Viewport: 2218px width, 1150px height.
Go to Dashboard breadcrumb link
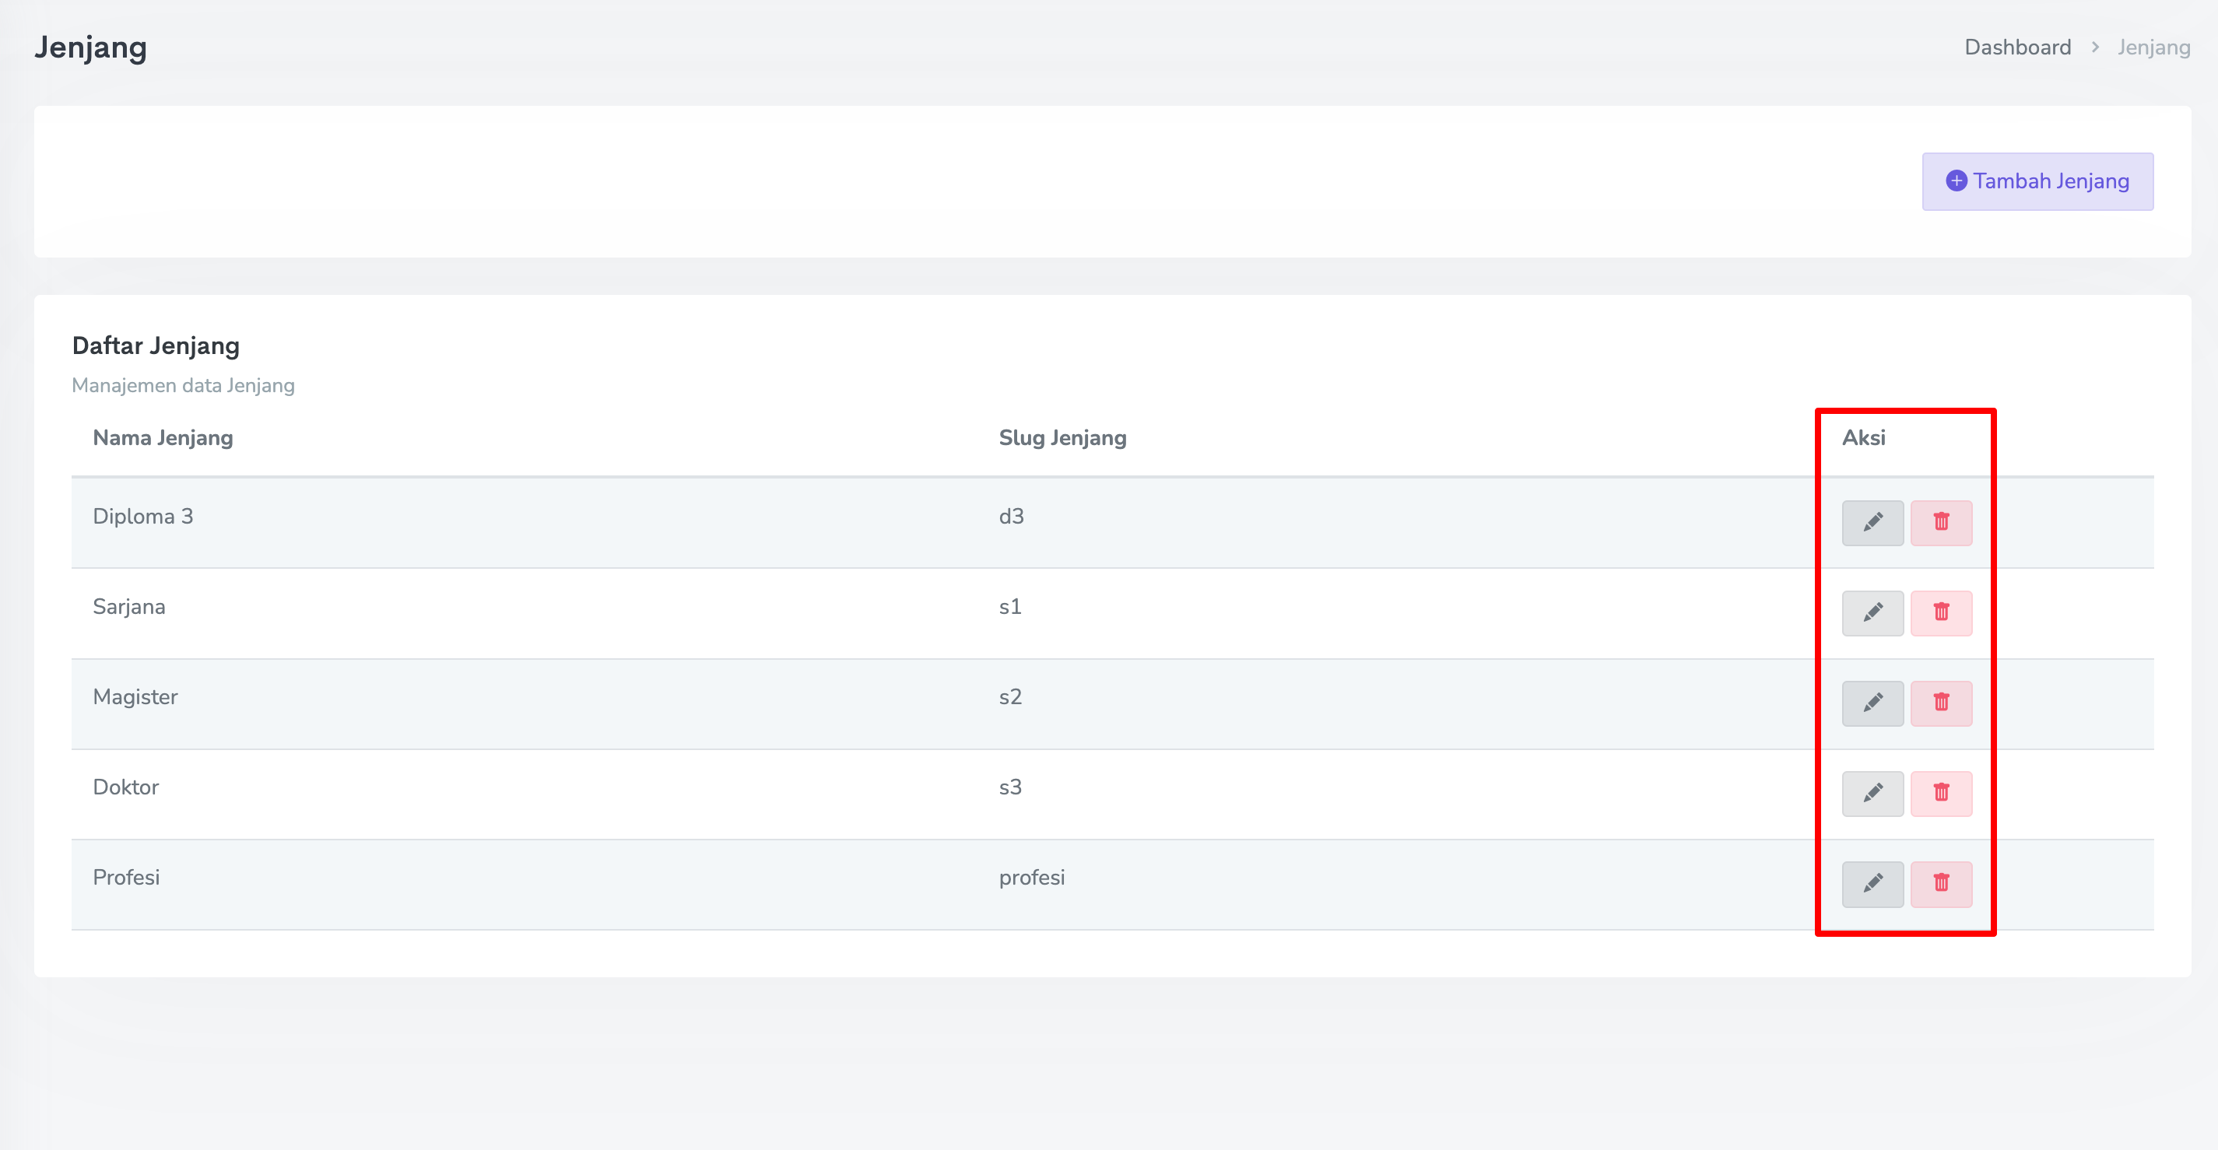click(2017, 47)
